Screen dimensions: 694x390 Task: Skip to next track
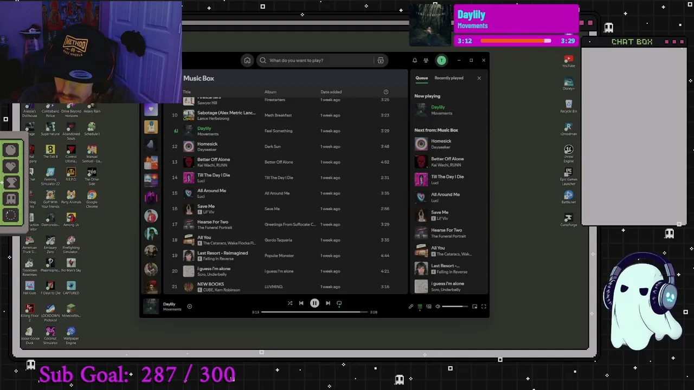pos(327,303)
